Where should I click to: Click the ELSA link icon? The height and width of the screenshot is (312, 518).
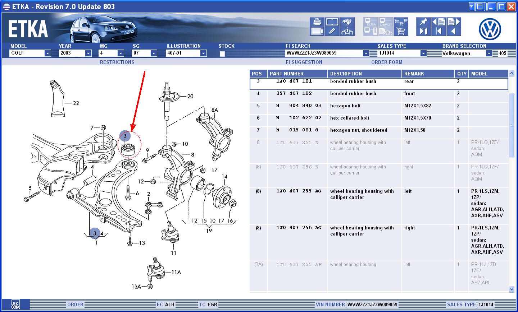371,22
